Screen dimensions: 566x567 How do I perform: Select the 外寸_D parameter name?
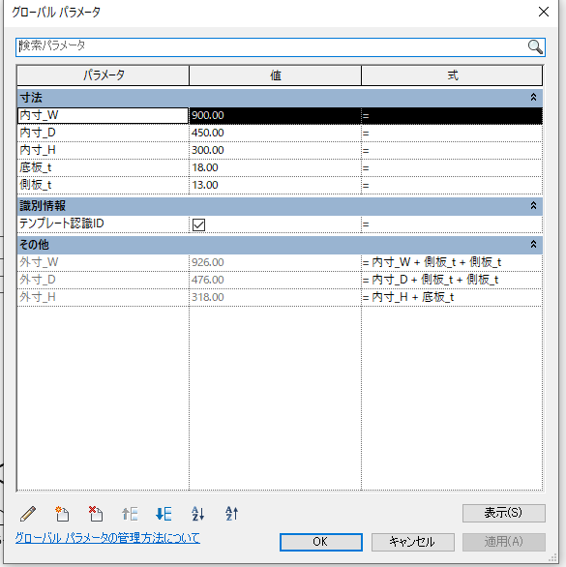tap(104, 280)
